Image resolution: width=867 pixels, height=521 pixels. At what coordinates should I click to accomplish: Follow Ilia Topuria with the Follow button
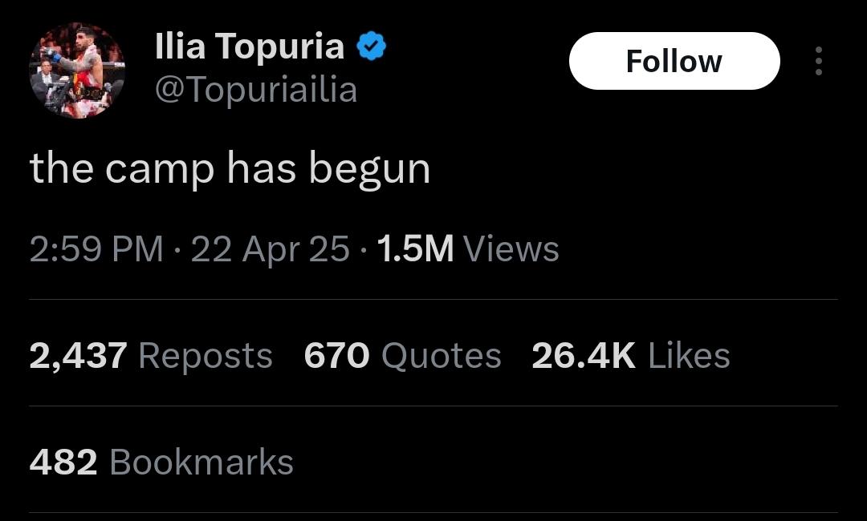click(x=674, y=61)
